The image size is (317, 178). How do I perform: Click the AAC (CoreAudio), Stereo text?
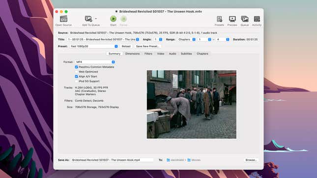90,91
